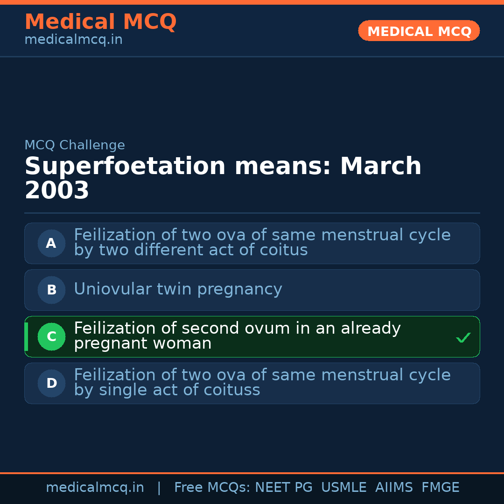Select answer about second ovum in pregnant woman
504x504 pixels.
click(237, 336)
